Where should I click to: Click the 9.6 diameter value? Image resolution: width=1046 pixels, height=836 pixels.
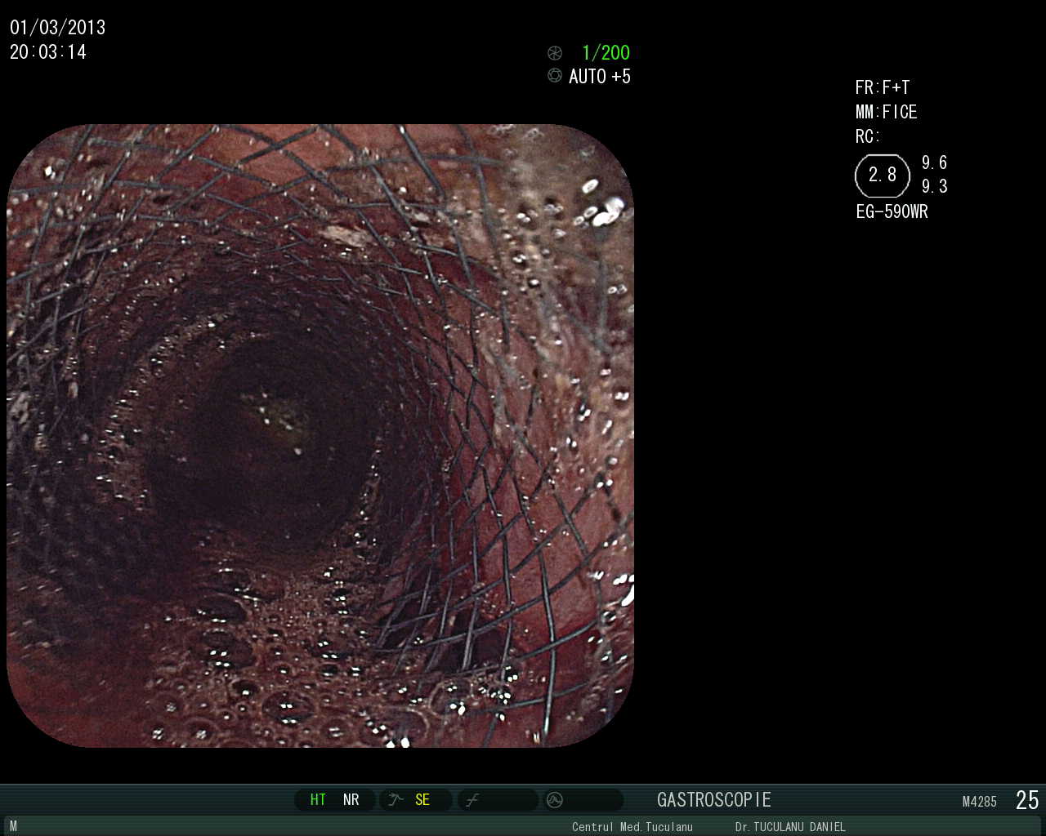(935, 162)
